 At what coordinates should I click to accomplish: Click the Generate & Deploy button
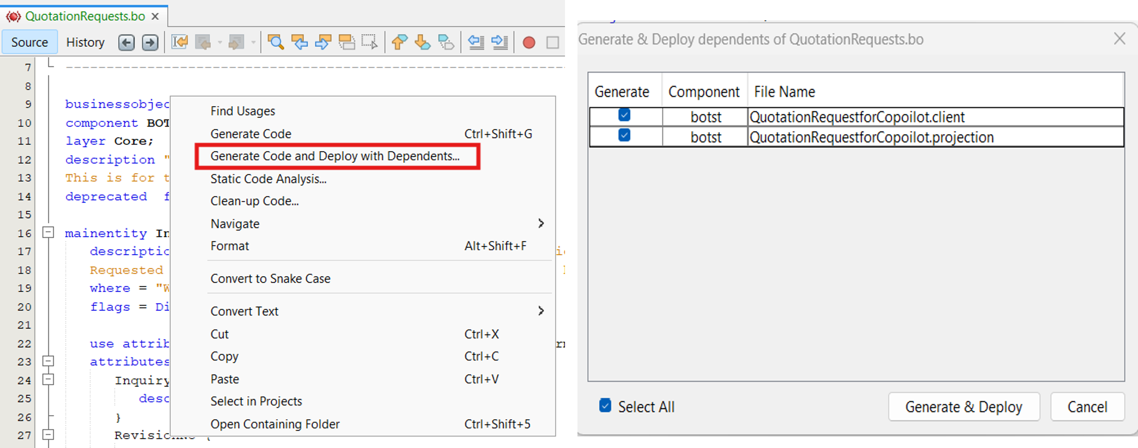(964, 406)
